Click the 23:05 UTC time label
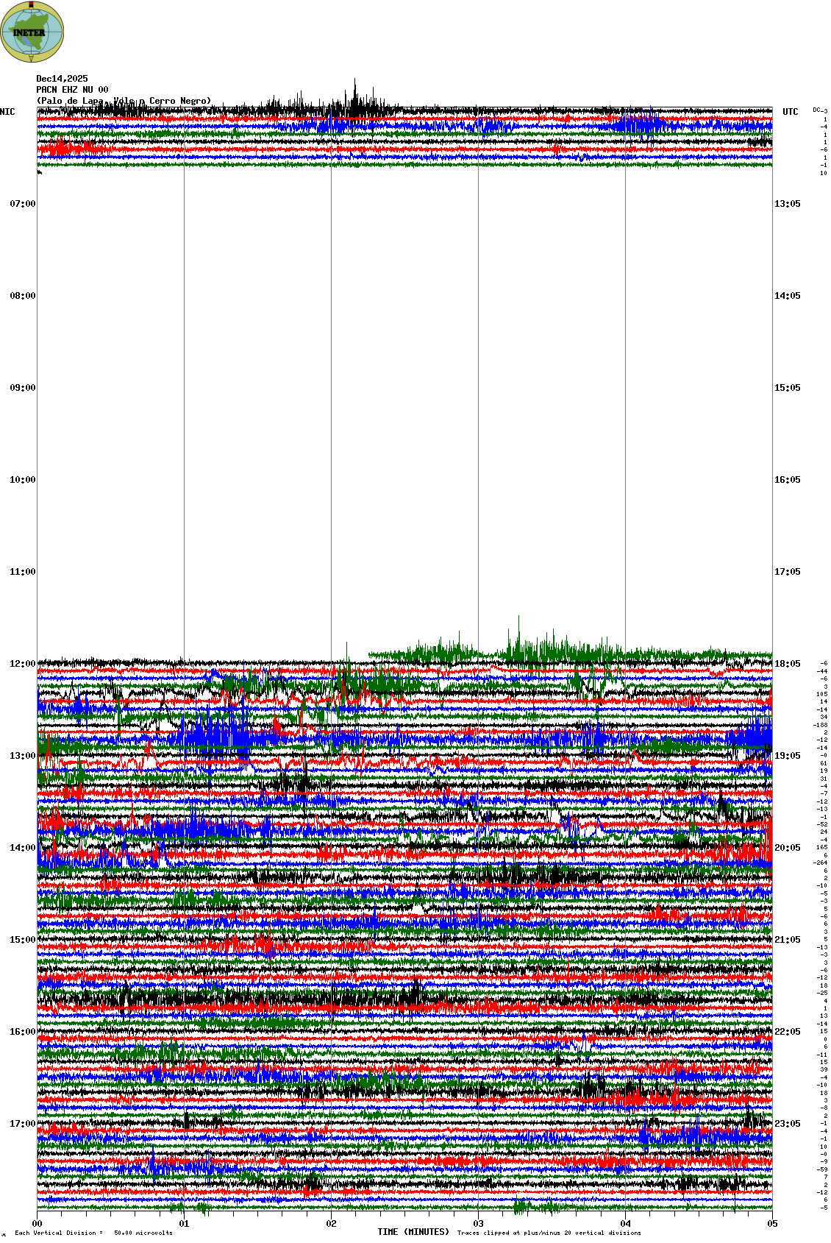This screenshot has width=831, height=1243. 787,1124
